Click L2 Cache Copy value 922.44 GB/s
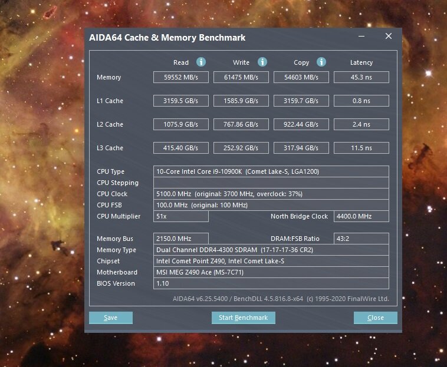The image size is (447, 367). tap(301, 124)
